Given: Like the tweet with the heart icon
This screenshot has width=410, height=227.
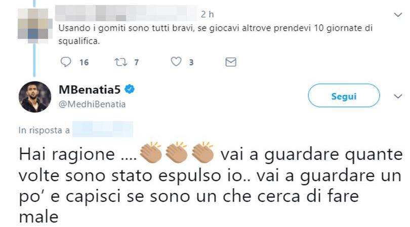Looking at the screenshot, I should click(176, 62).
